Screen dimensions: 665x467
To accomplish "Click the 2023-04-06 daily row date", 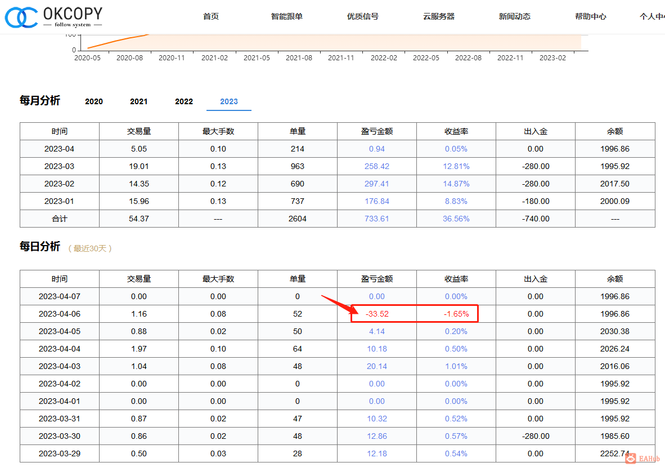I will [x=60, y=314].
